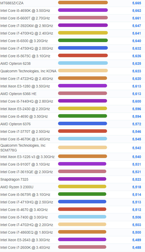
Task: Open Intel Core i7-4722HQ @ 2.40GHz
Action: pyautogui.click(x=27, y=79)
